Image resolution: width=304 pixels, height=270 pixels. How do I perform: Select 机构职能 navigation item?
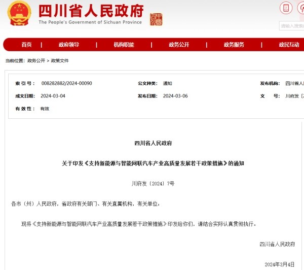coord(124,45)
